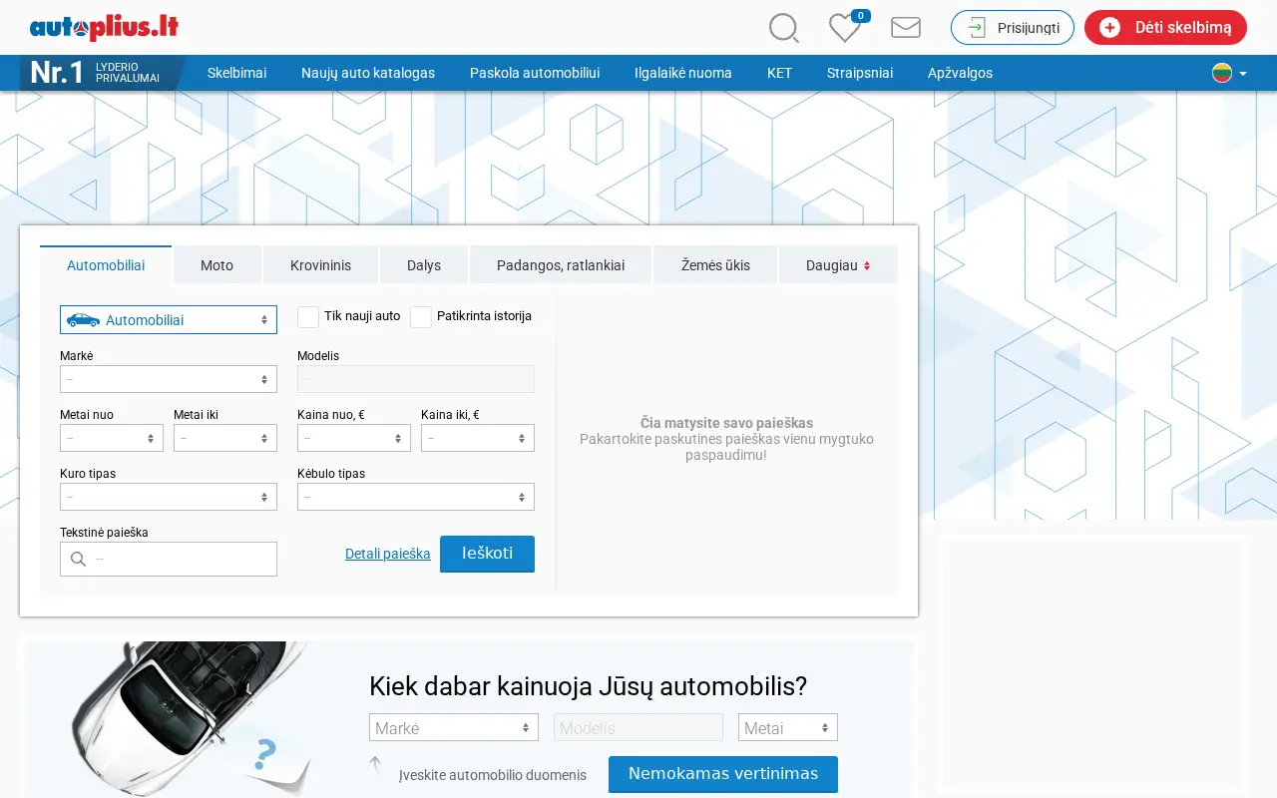Follow the Detali paieška link
Screen dimensions: 1277x798
[388, 554]
